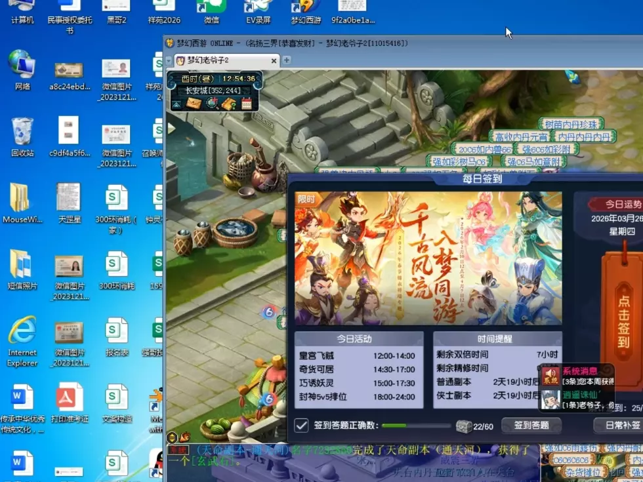Image resolution: width=643 pixels, height=482 pixels.
Task: Launch 梦幻西游 desktop shortcut
Action: click(306, 12)
